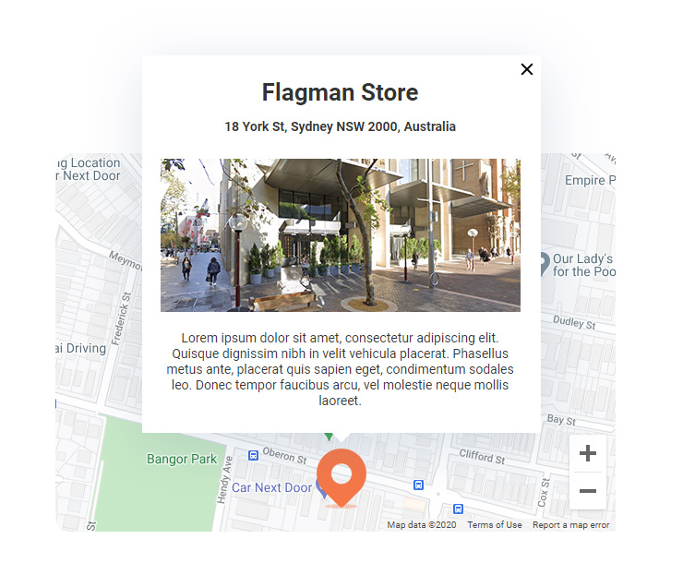Open the Terms of Use link
Screen dimensions: 683x563
click(495, 524)
